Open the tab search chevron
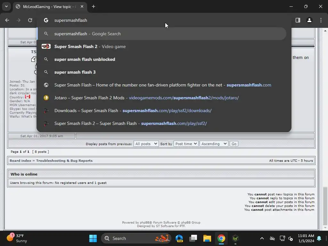Screen dimensions: 328x246 [x=6, y=6]
